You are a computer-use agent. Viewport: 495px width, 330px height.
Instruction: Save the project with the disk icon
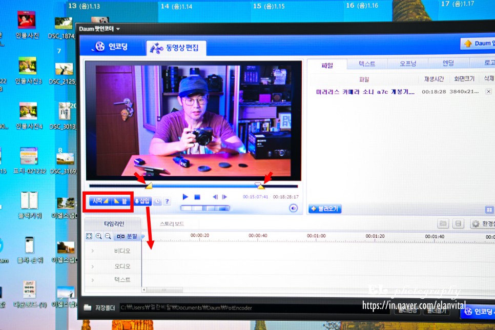pos(458,224)
